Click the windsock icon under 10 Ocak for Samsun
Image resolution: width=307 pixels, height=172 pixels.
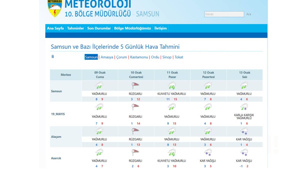click(x=136, y=85)
